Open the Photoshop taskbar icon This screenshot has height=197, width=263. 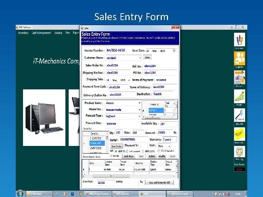(72, 194)
